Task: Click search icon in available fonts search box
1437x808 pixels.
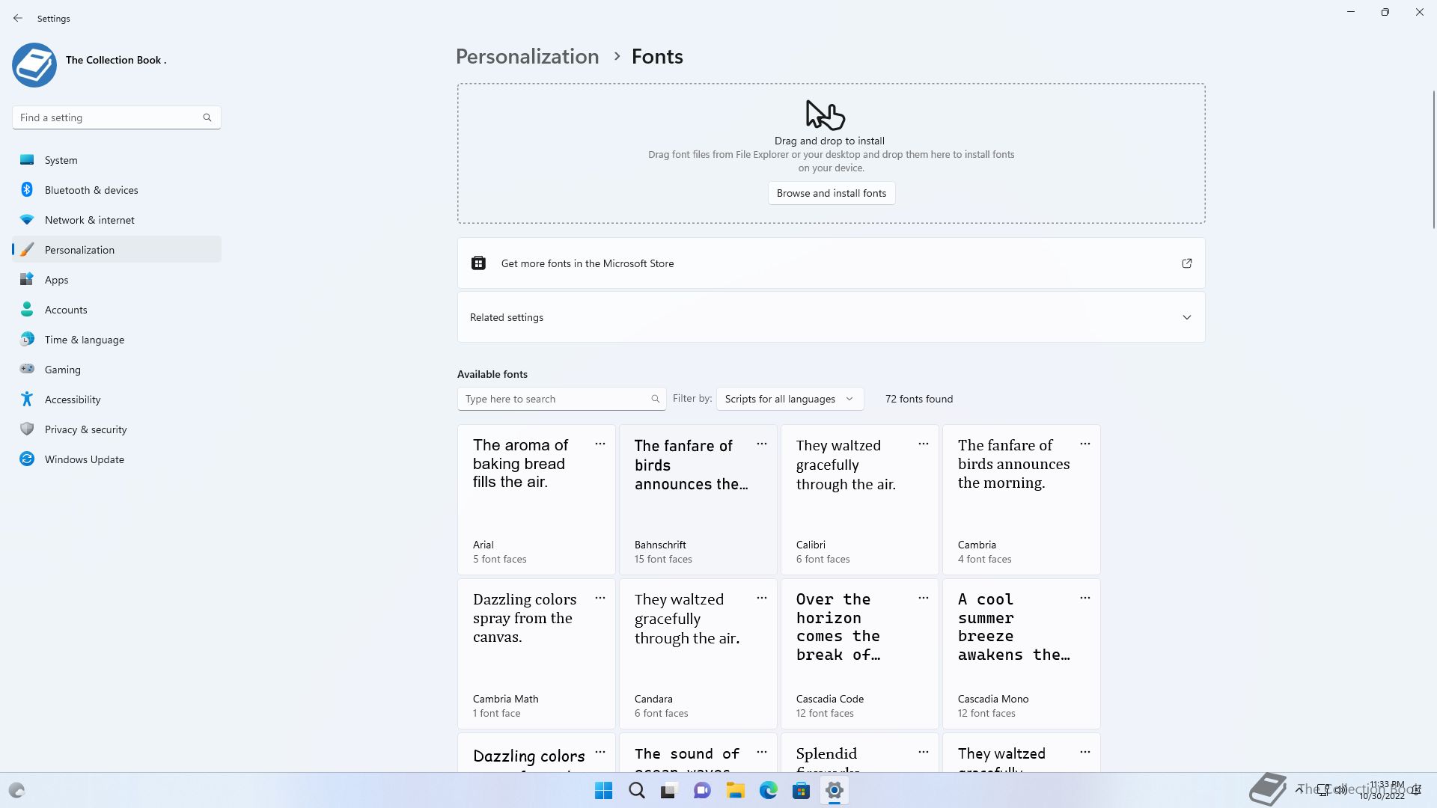Action: click(656, 399)
